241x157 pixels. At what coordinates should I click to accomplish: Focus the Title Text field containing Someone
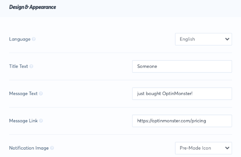[182, 66]
